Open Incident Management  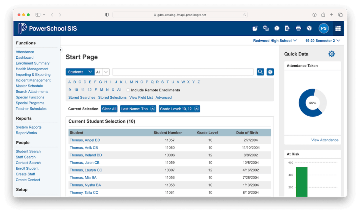point(33,80)
